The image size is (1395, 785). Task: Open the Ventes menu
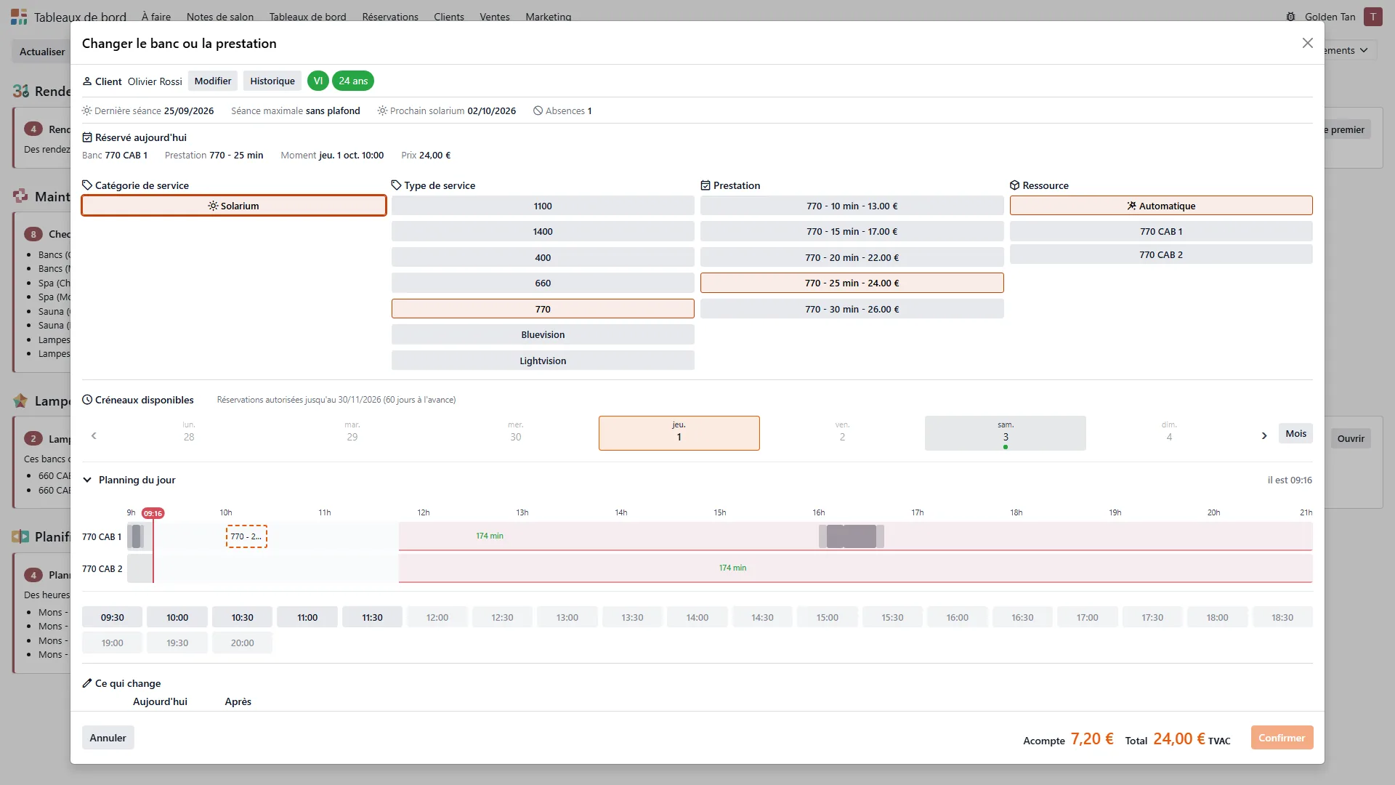[x=495, y=17]
